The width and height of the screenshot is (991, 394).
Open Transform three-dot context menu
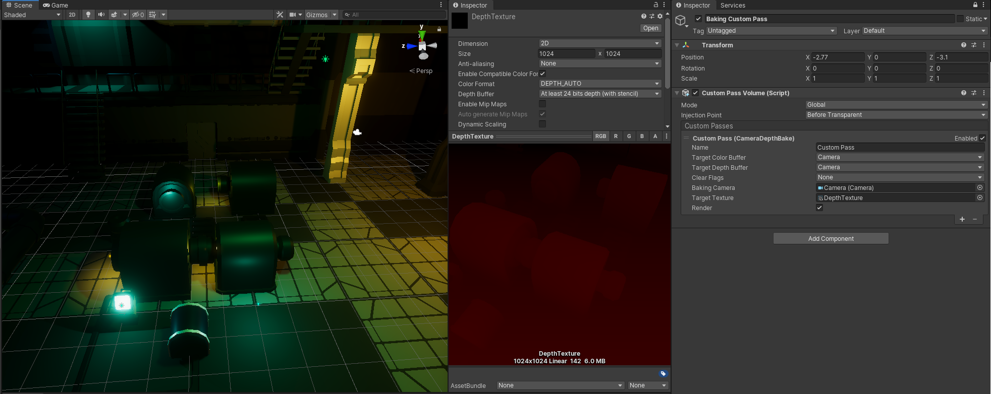coord(984,45)
